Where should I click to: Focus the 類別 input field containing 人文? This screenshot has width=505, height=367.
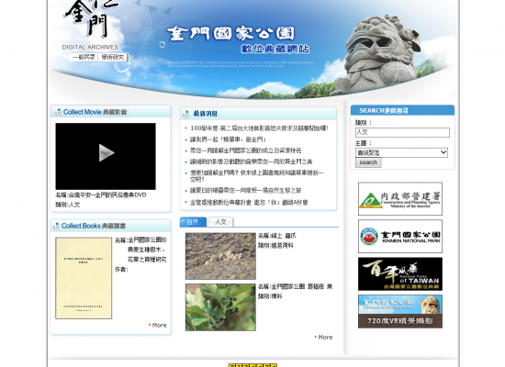click(402, 132)
